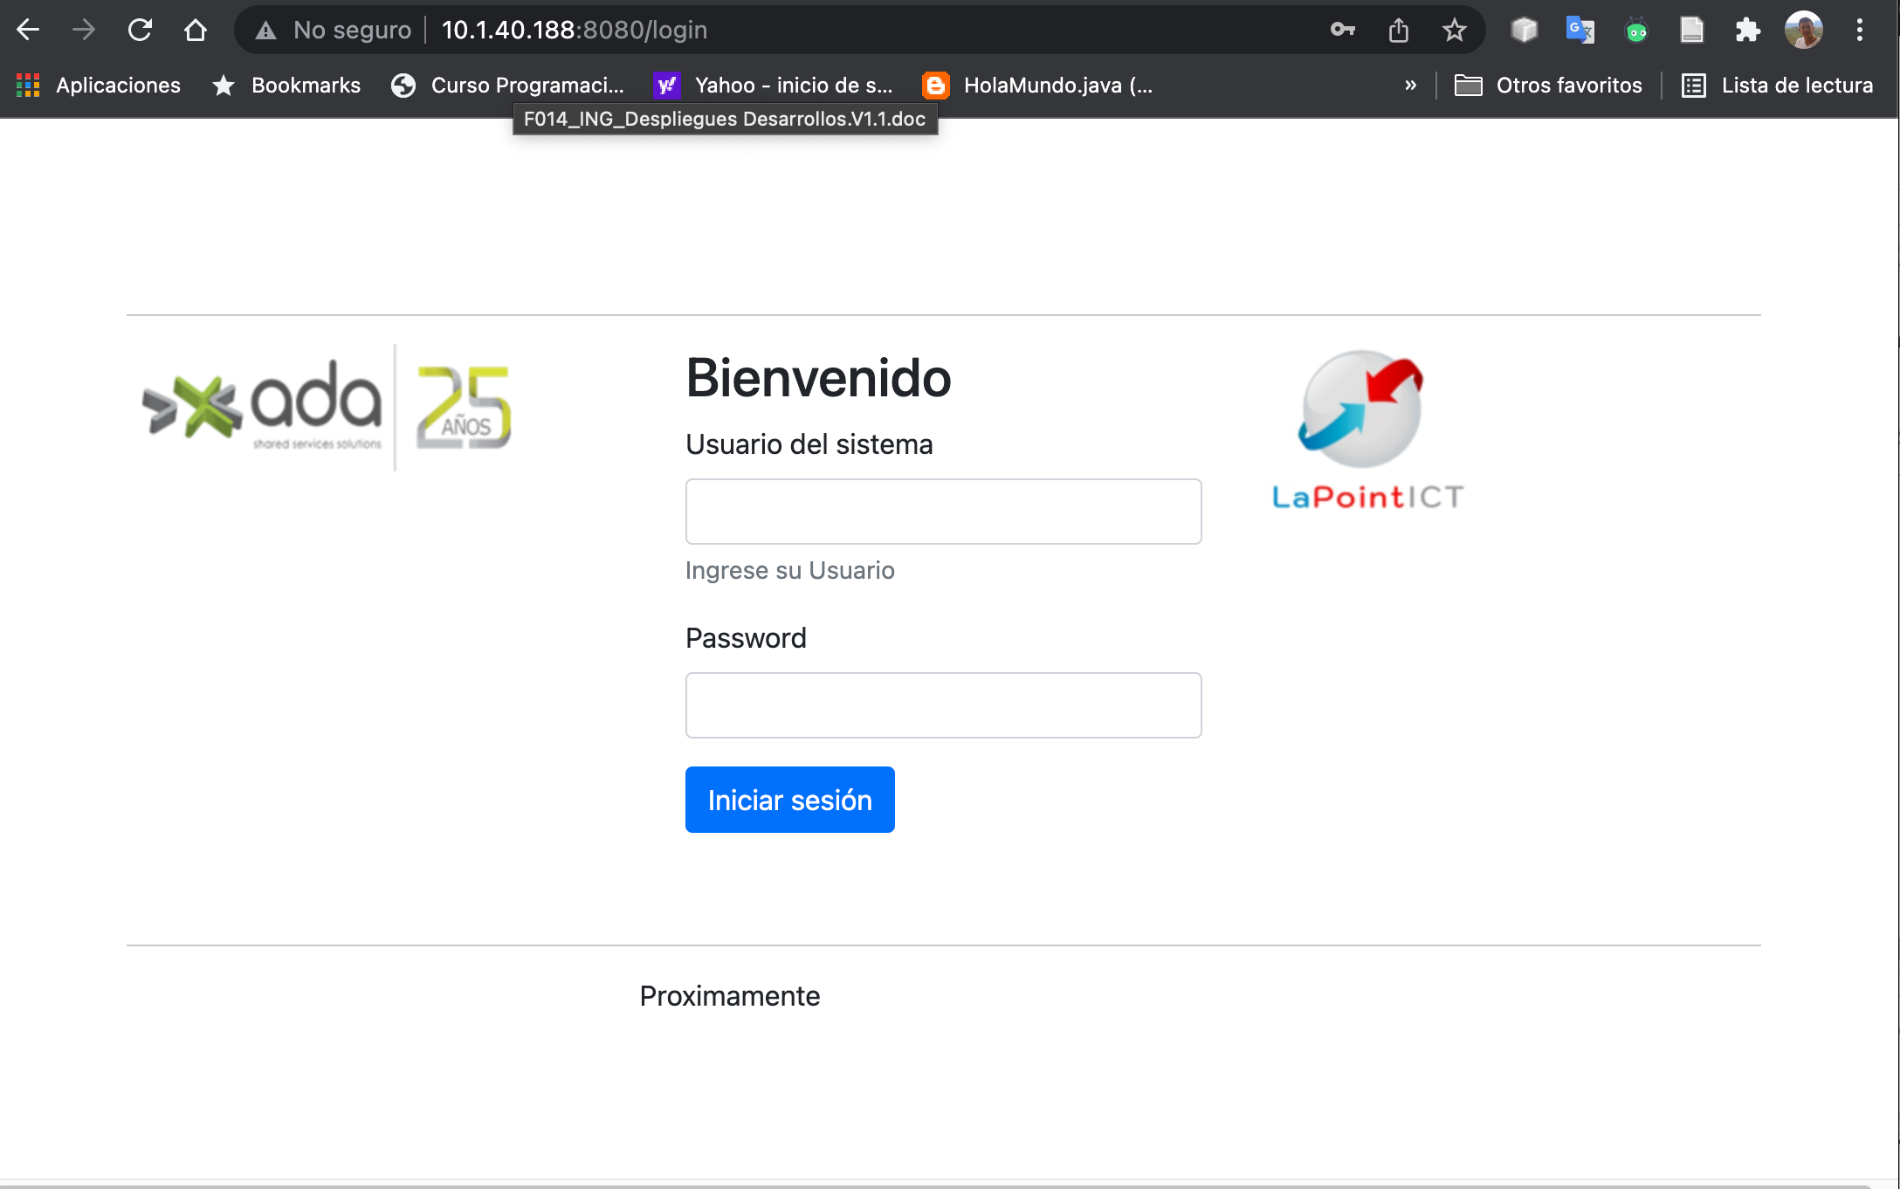This screenshot has width=1900, height=1189.
Task: Click the green bug extension icon
Action: tap(1636, 30)
